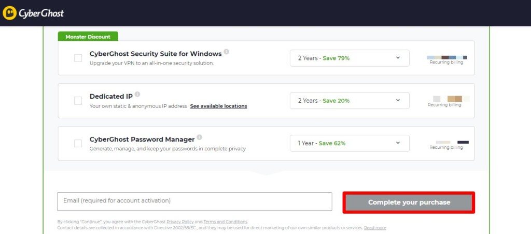Click the CyberGhost logo in header
The height and width of the screenshot is (234, 531).
(x=33, y=13)
